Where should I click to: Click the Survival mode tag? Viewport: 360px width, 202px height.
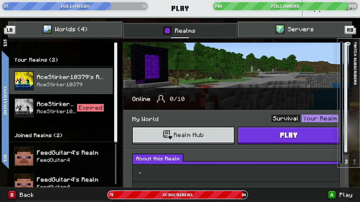(285, 118)
